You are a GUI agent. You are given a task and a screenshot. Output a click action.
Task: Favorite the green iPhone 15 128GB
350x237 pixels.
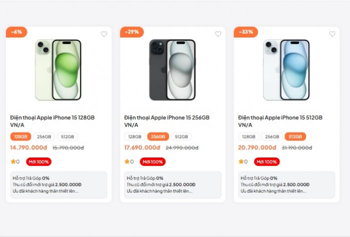104,34
